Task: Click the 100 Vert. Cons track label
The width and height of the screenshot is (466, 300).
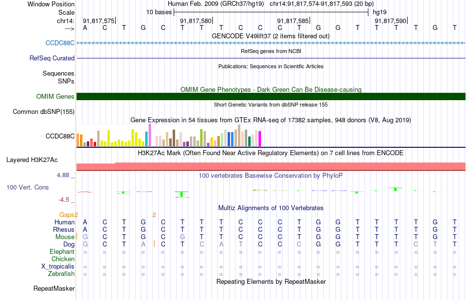Action: coord(27,187)
